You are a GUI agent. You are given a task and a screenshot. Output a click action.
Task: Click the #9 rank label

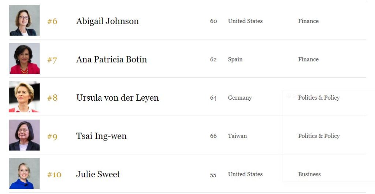pos(52,137)
